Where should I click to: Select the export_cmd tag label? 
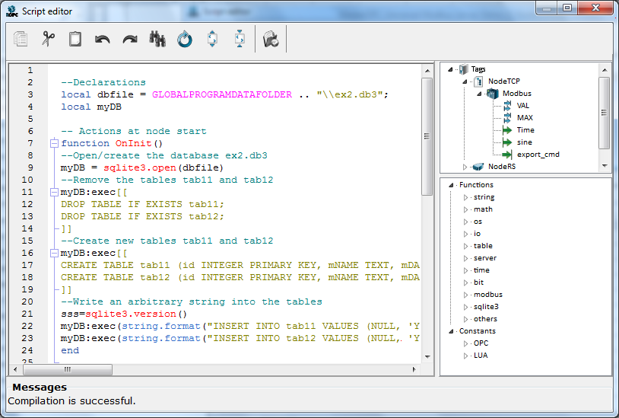tap(538, 155)
